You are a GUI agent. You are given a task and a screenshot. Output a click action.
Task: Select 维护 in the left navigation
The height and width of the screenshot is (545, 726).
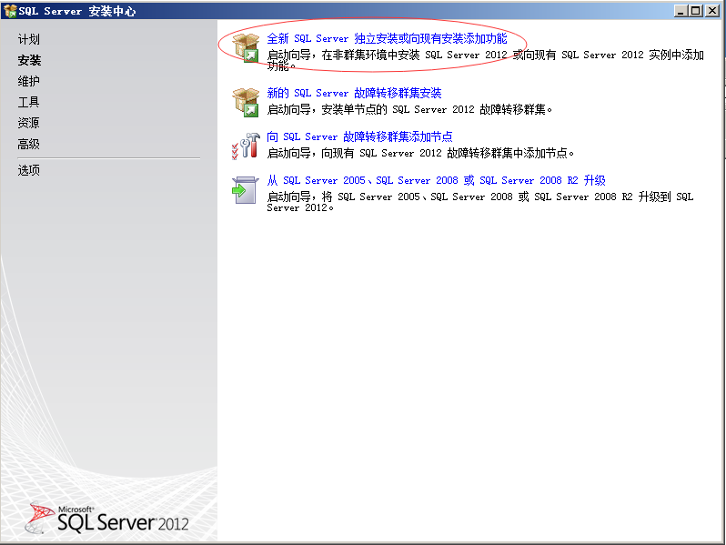[x=29, y=81]
